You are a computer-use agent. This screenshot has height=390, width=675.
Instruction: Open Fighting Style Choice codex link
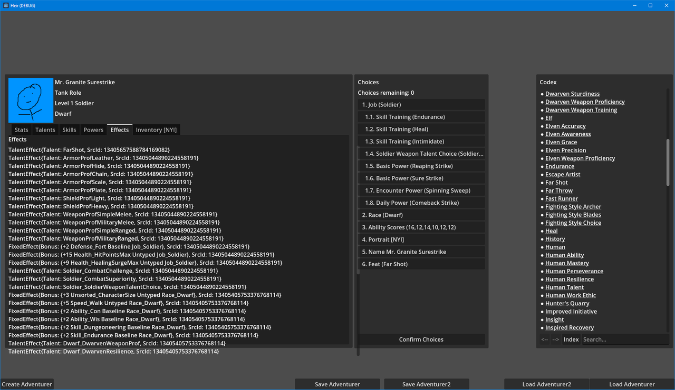(573, 223)
